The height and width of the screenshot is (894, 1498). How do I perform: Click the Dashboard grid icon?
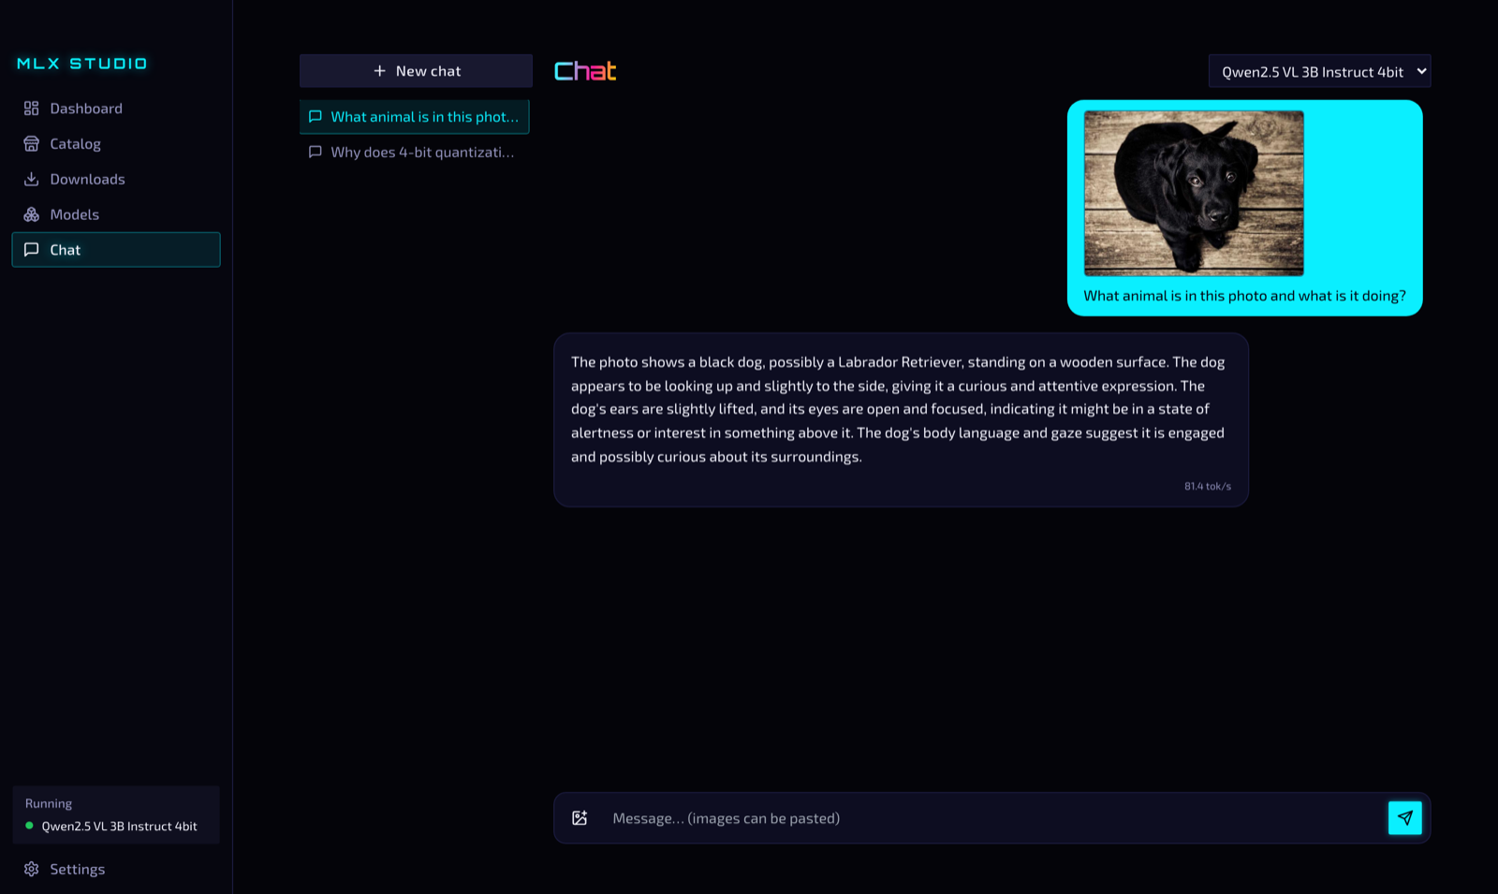pos(31,109)
